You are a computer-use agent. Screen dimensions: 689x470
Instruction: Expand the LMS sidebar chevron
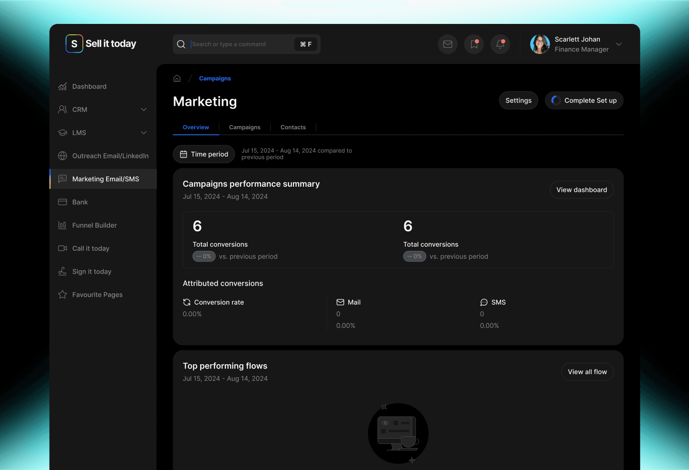(144, 133)
